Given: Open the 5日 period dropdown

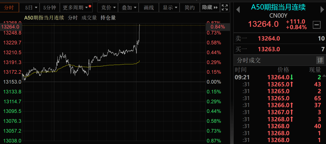Looking at the screenshot, I should click(31, 8).
